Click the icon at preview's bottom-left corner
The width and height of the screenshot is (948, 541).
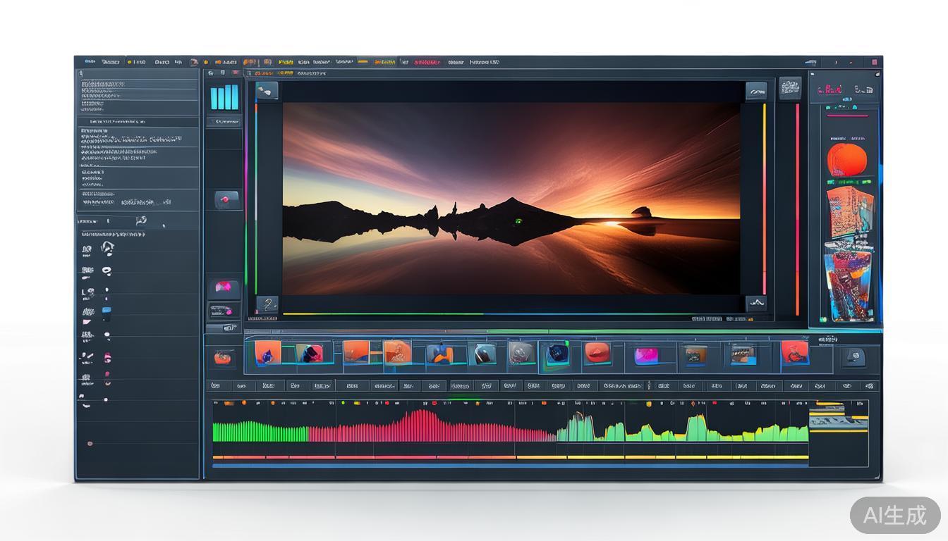tap(267, 304)
